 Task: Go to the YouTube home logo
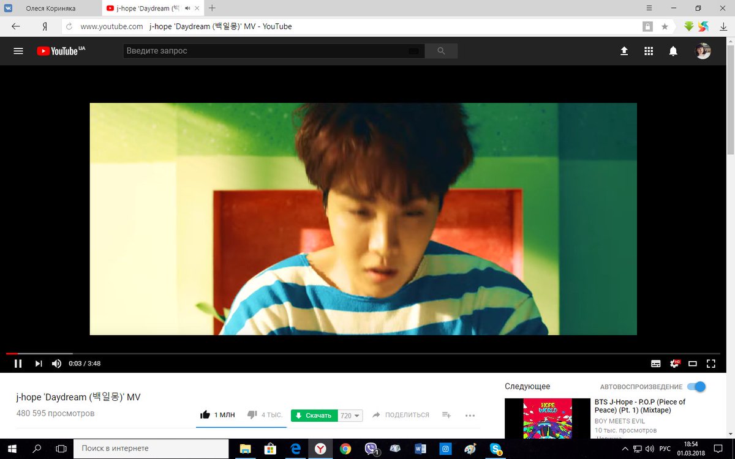coord(61,51)
